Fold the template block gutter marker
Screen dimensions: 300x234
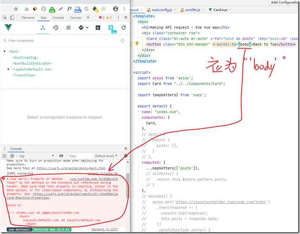pos(132,16)
